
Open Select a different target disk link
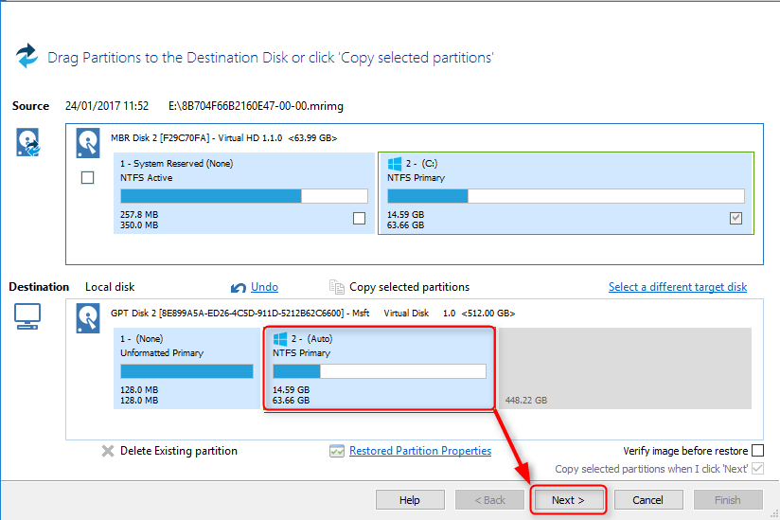click(678, 287)
